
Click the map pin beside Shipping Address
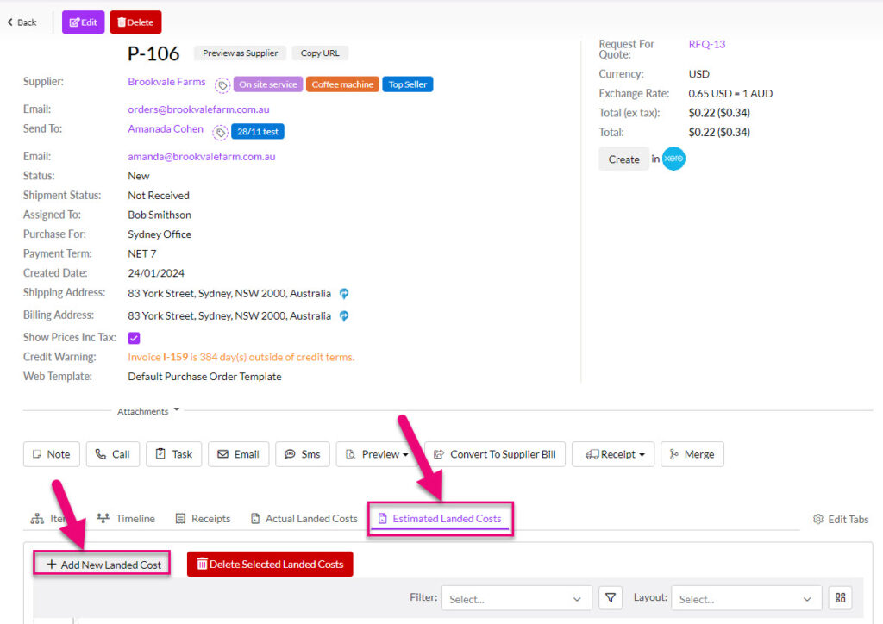coord(343,293)
